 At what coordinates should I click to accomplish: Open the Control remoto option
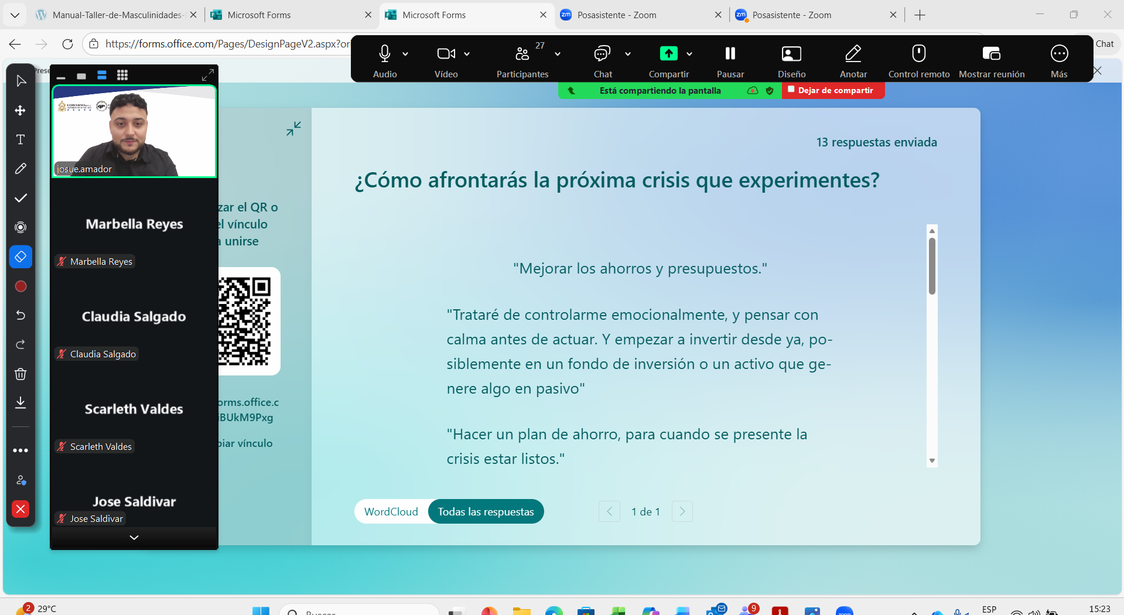tap(918, 60)
